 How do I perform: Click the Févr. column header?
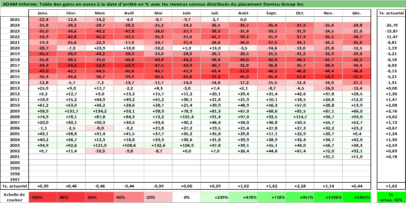coord(71,13)
